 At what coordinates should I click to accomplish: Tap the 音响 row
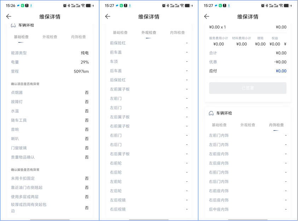point(50,130)
